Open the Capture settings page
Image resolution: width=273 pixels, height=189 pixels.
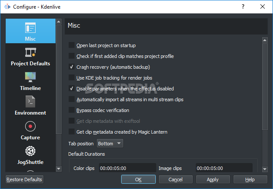coord(30,131)
